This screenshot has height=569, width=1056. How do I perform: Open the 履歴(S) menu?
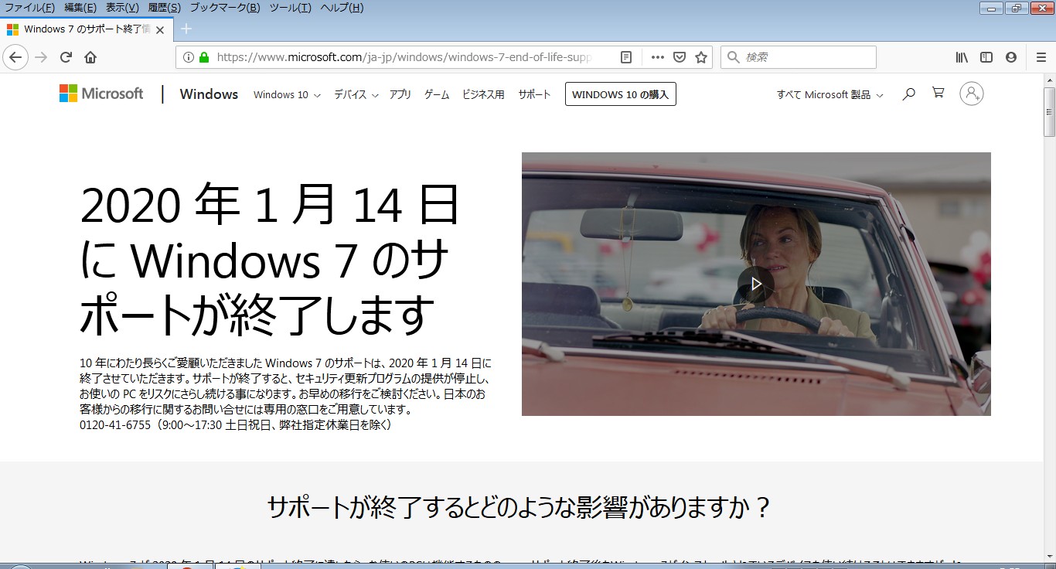click(x=164, y=8)
